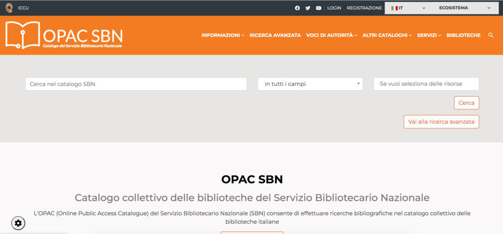Click the ICCU text link
503x234 pixels.
coord(24,8)
